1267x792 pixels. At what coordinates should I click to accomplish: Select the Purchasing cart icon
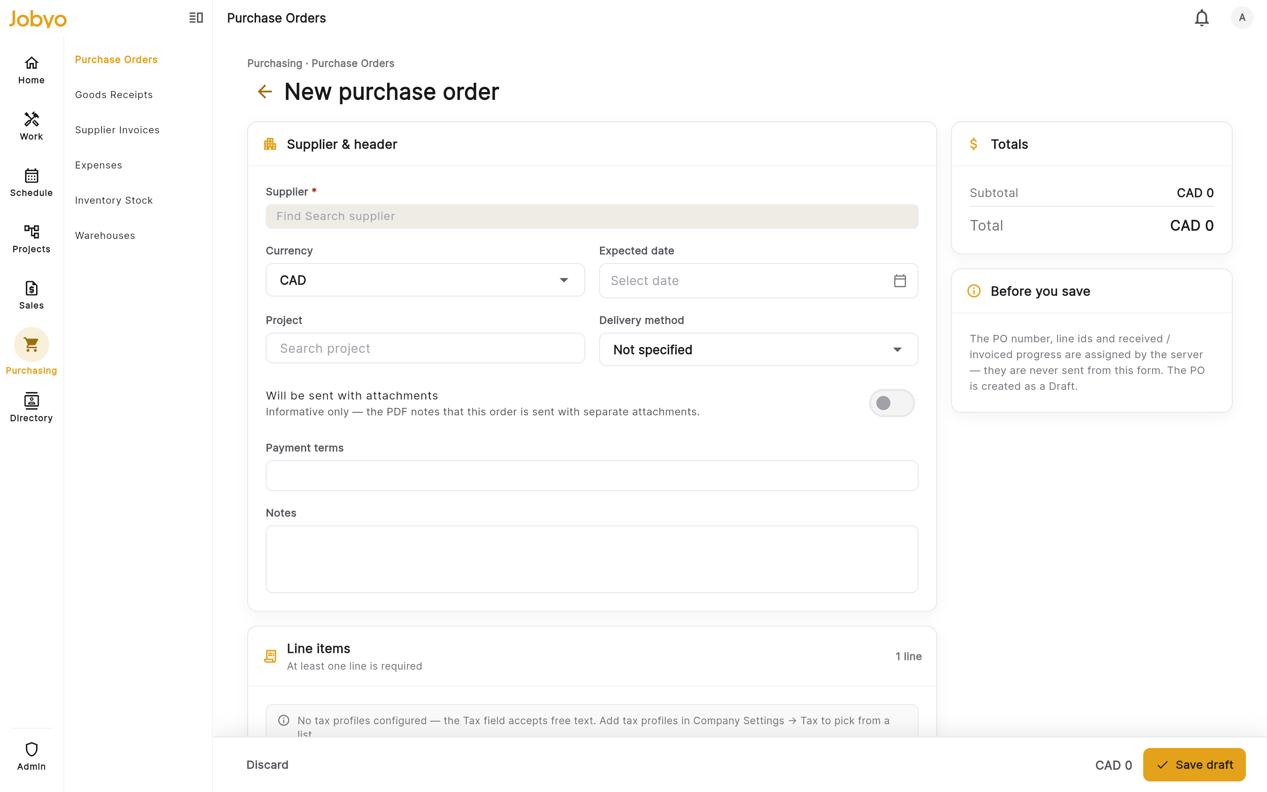pyautogui.click(x=31, y=344)
